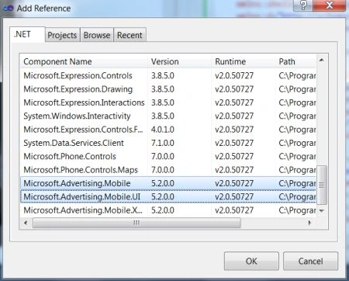Close the Add Reference dialog
Viewport: 349px width, 281px height.
[330, 5]
